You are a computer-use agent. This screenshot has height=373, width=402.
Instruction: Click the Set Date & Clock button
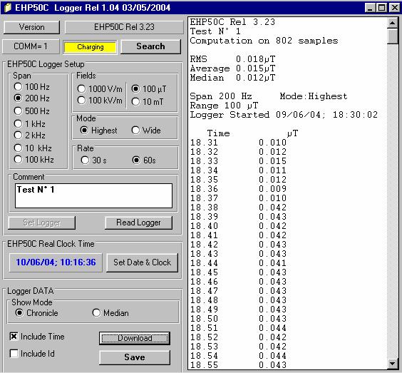pyautogui.click(x=142, y=262)
